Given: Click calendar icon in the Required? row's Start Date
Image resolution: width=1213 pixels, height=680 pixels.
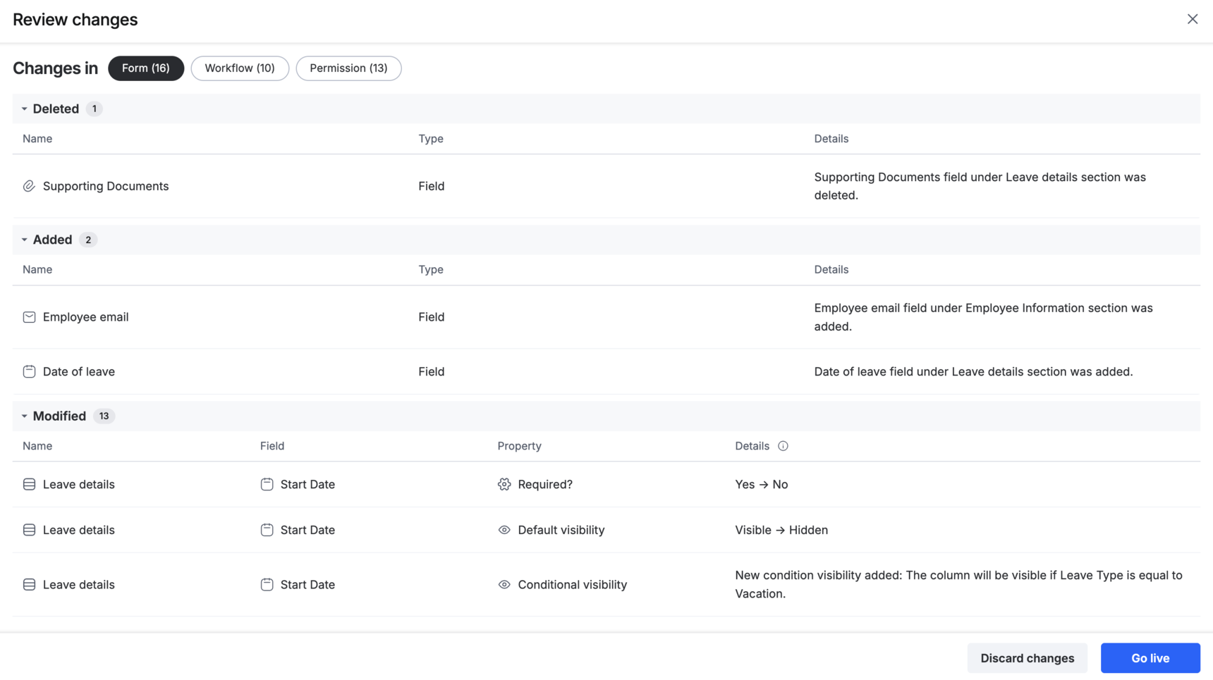Looking at the screenshot, I should pyautogui.click(x=267, y=484).
